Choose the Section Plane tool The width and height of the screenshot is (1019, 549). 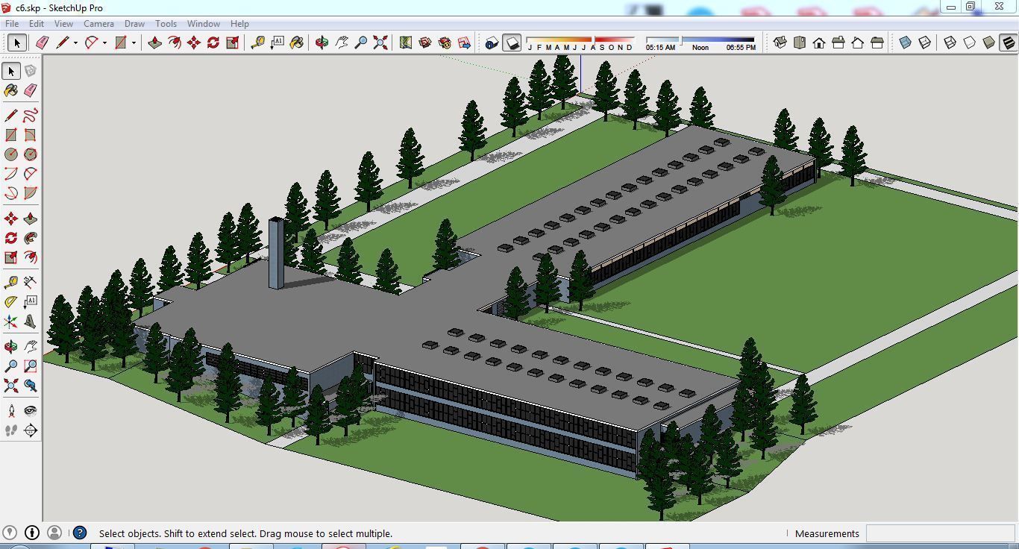click(31, 430)
